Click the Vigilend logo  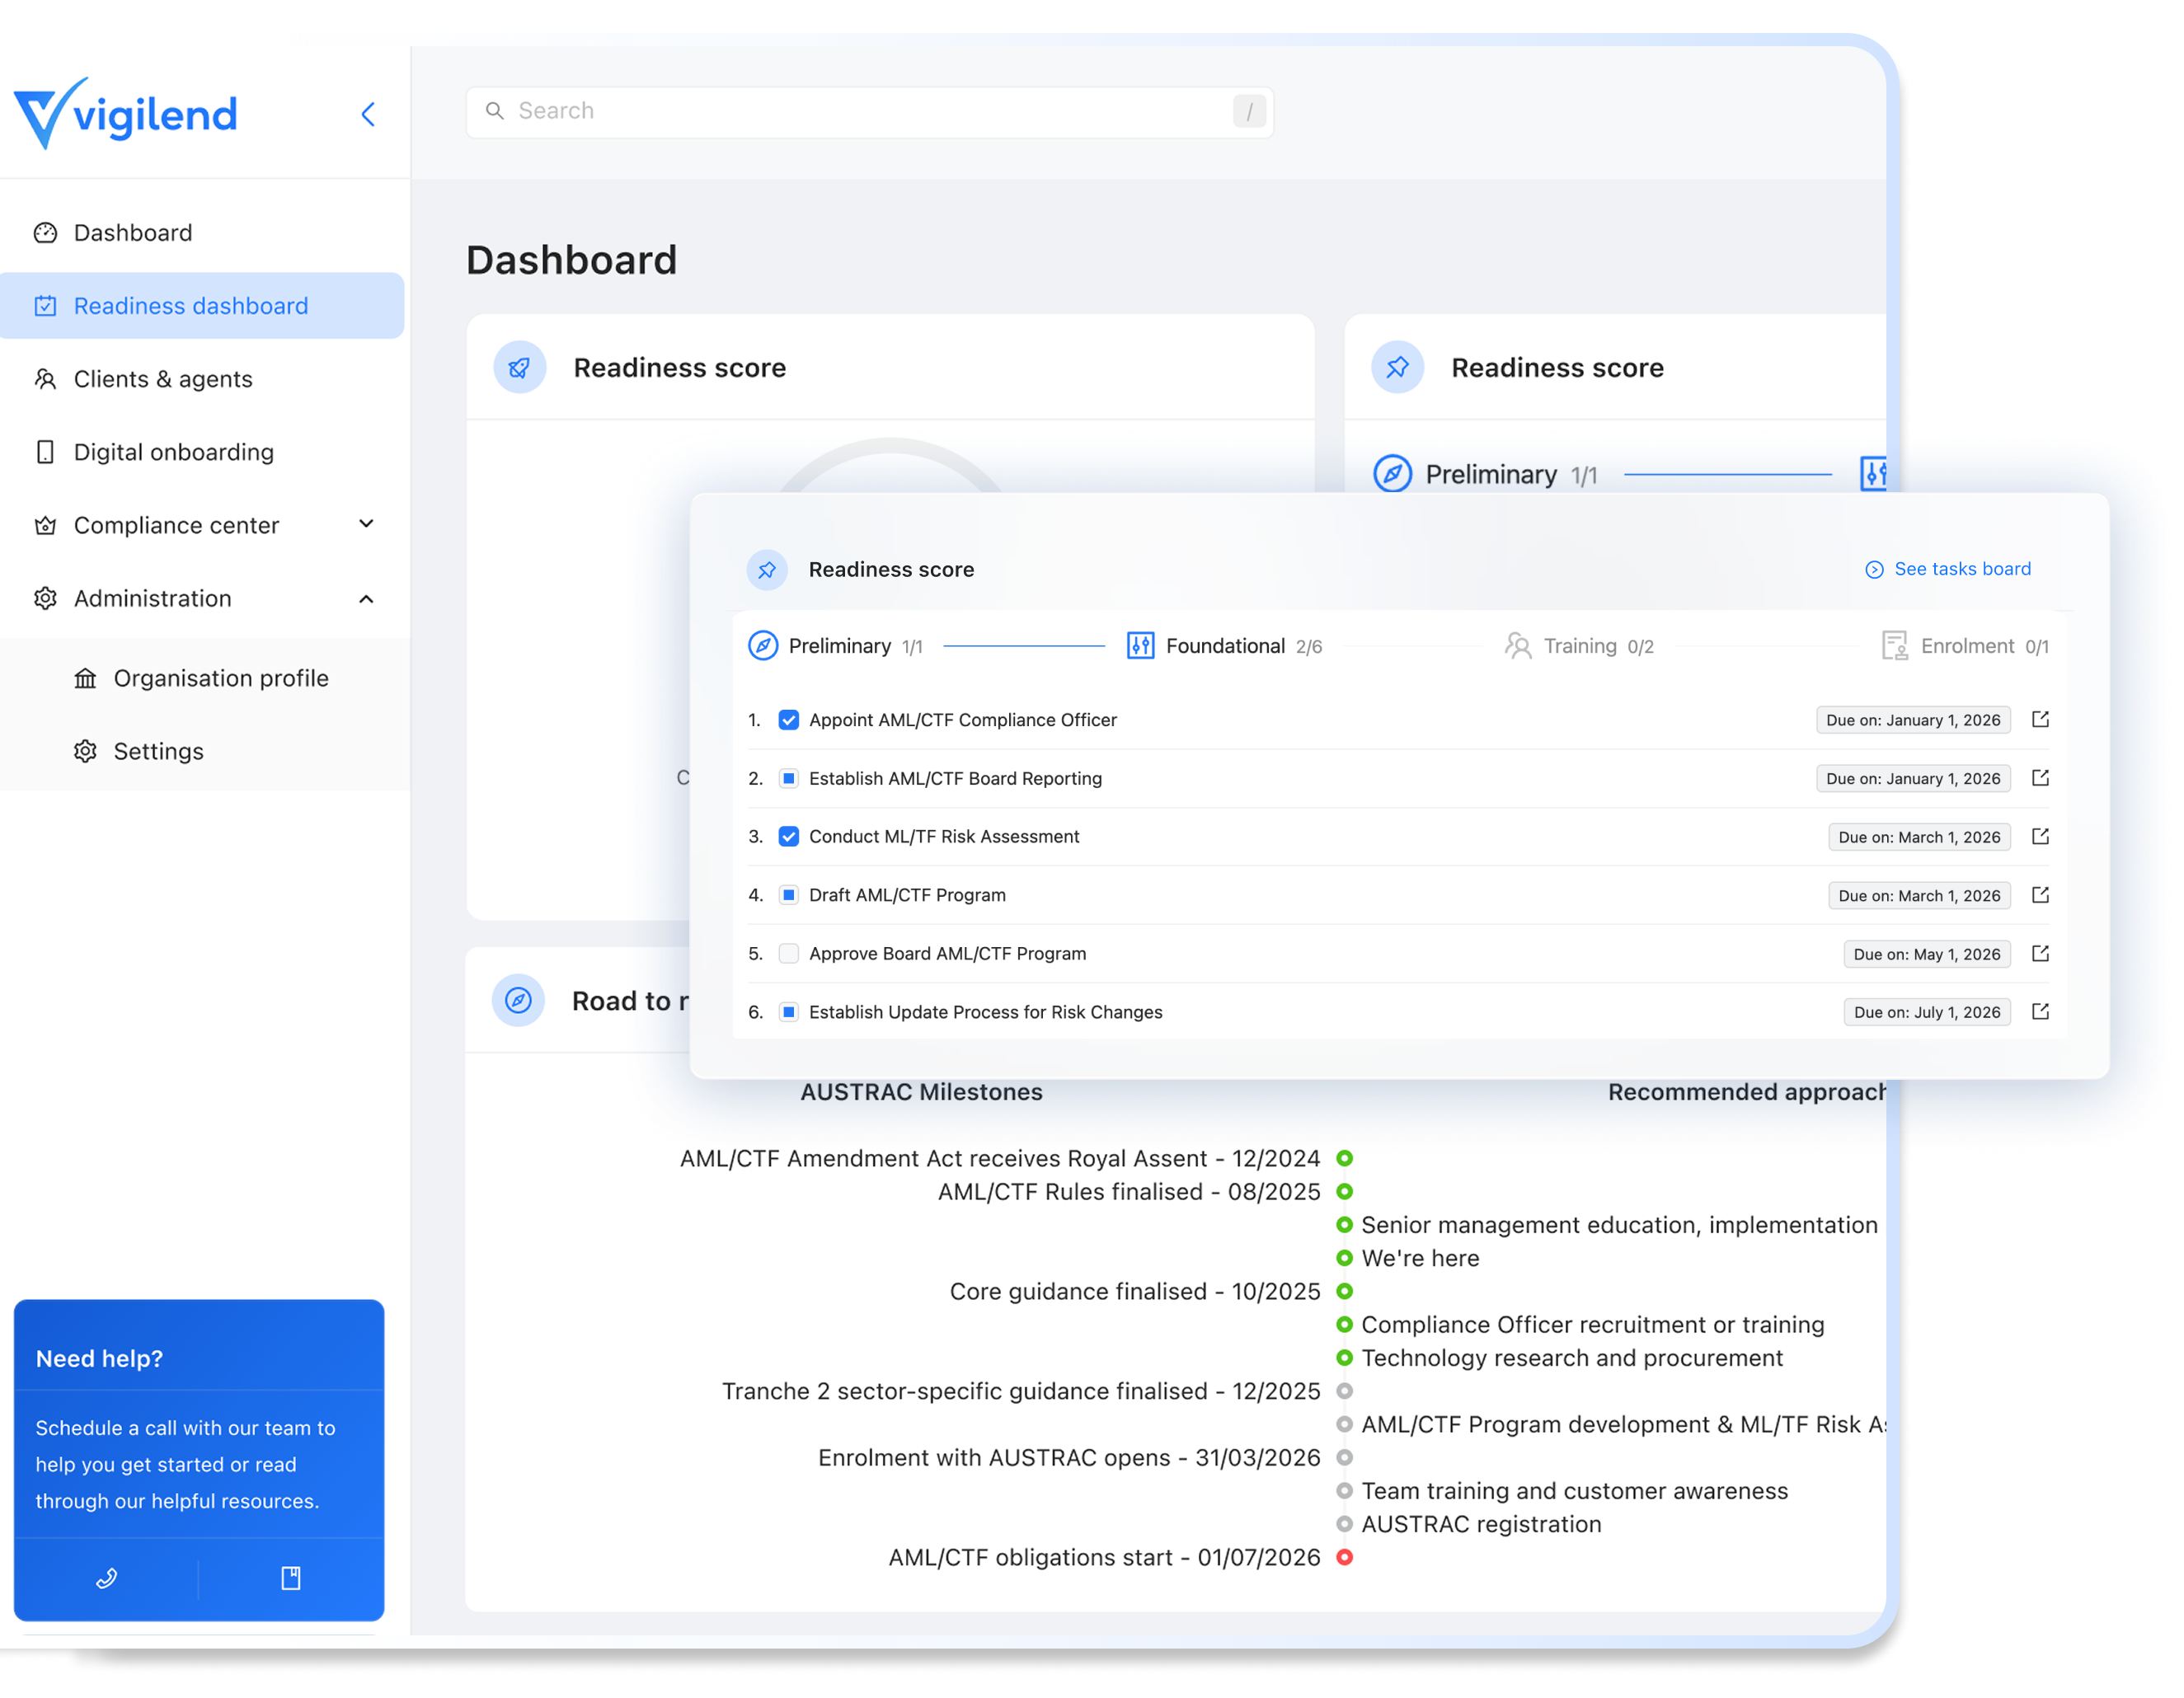[x=126, y=113]
